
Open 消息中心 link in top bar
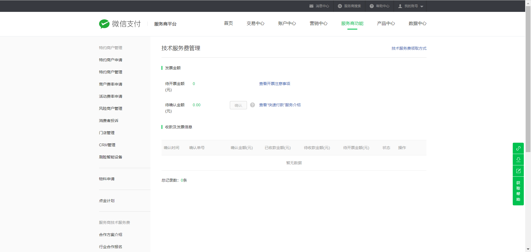tap(322, 6)
